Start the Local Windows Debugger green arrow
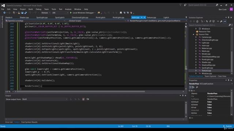Viewport: 234px width, 131px height. [x=71, y=13]
